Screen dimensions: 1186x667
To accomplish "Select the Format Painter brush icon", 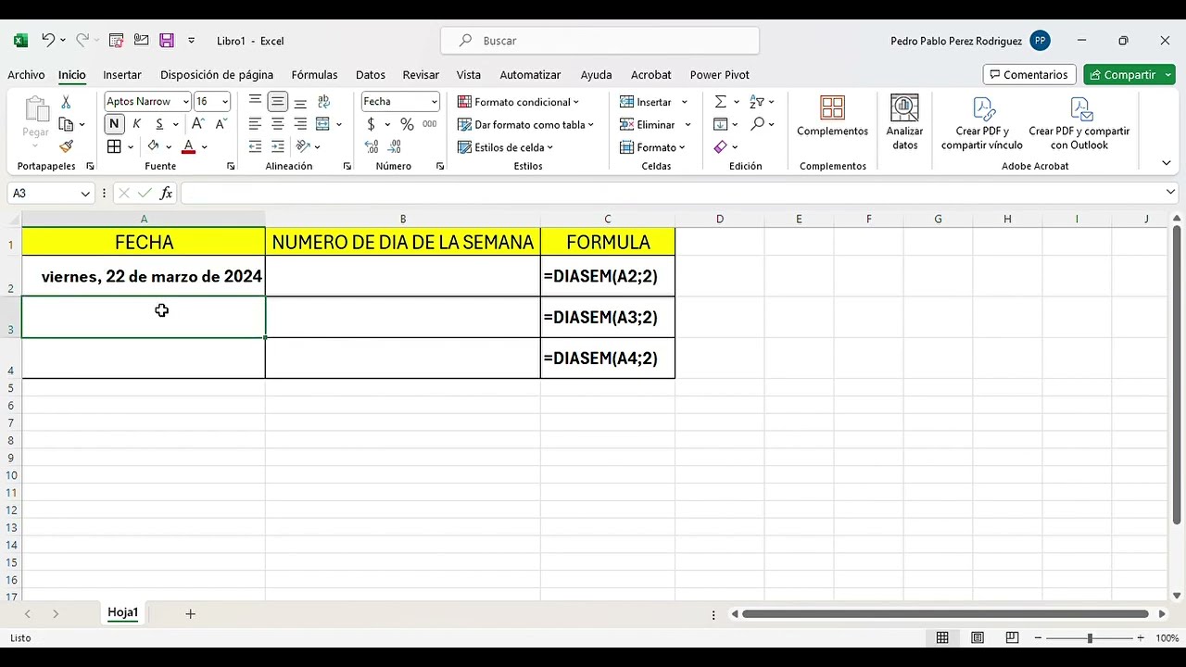I will (66, 146).
